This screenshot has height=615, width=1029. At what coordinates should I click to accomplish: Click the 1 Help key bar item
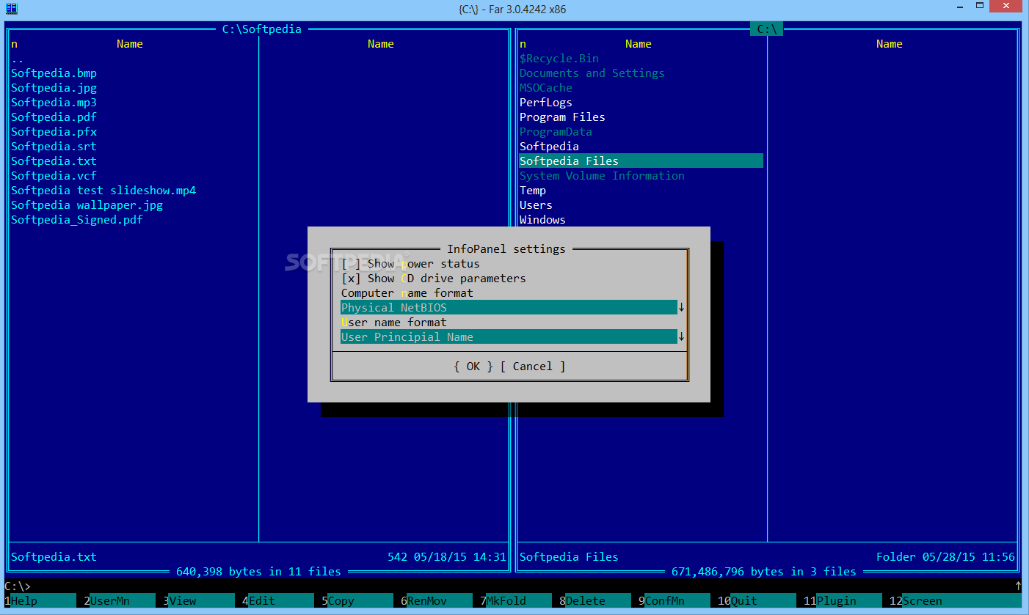(40, 601)
